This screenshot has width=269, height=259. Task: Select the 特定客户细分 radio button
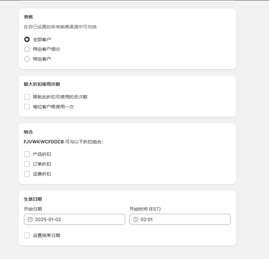coord(27,49)
